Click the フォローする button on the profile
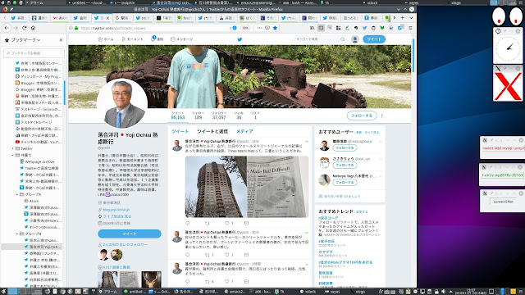Viewport: 525px width, 295px height. tap(362, 116)
